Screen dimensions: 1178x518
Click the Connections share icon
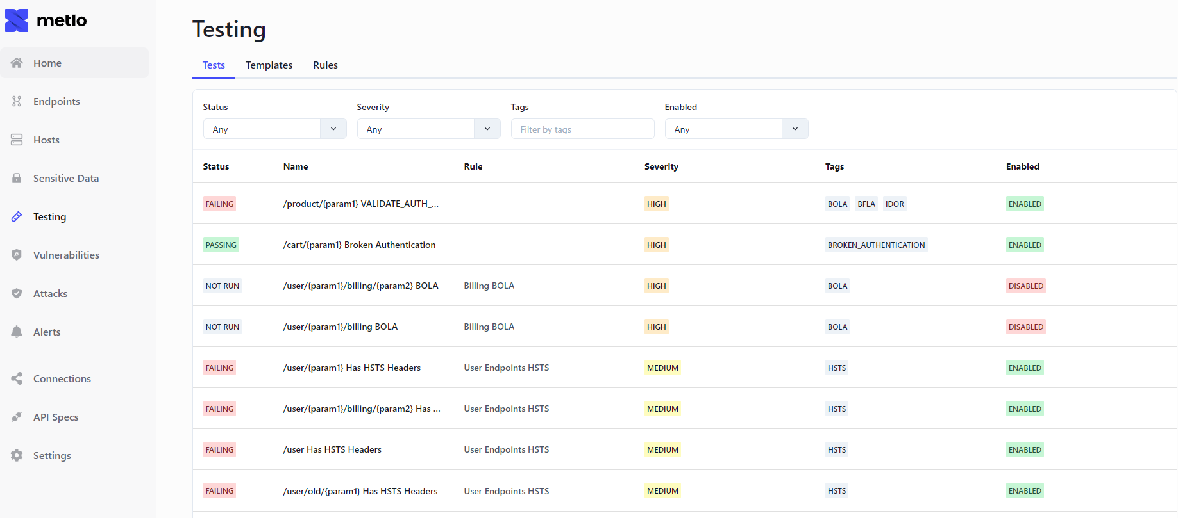[17, 378]
